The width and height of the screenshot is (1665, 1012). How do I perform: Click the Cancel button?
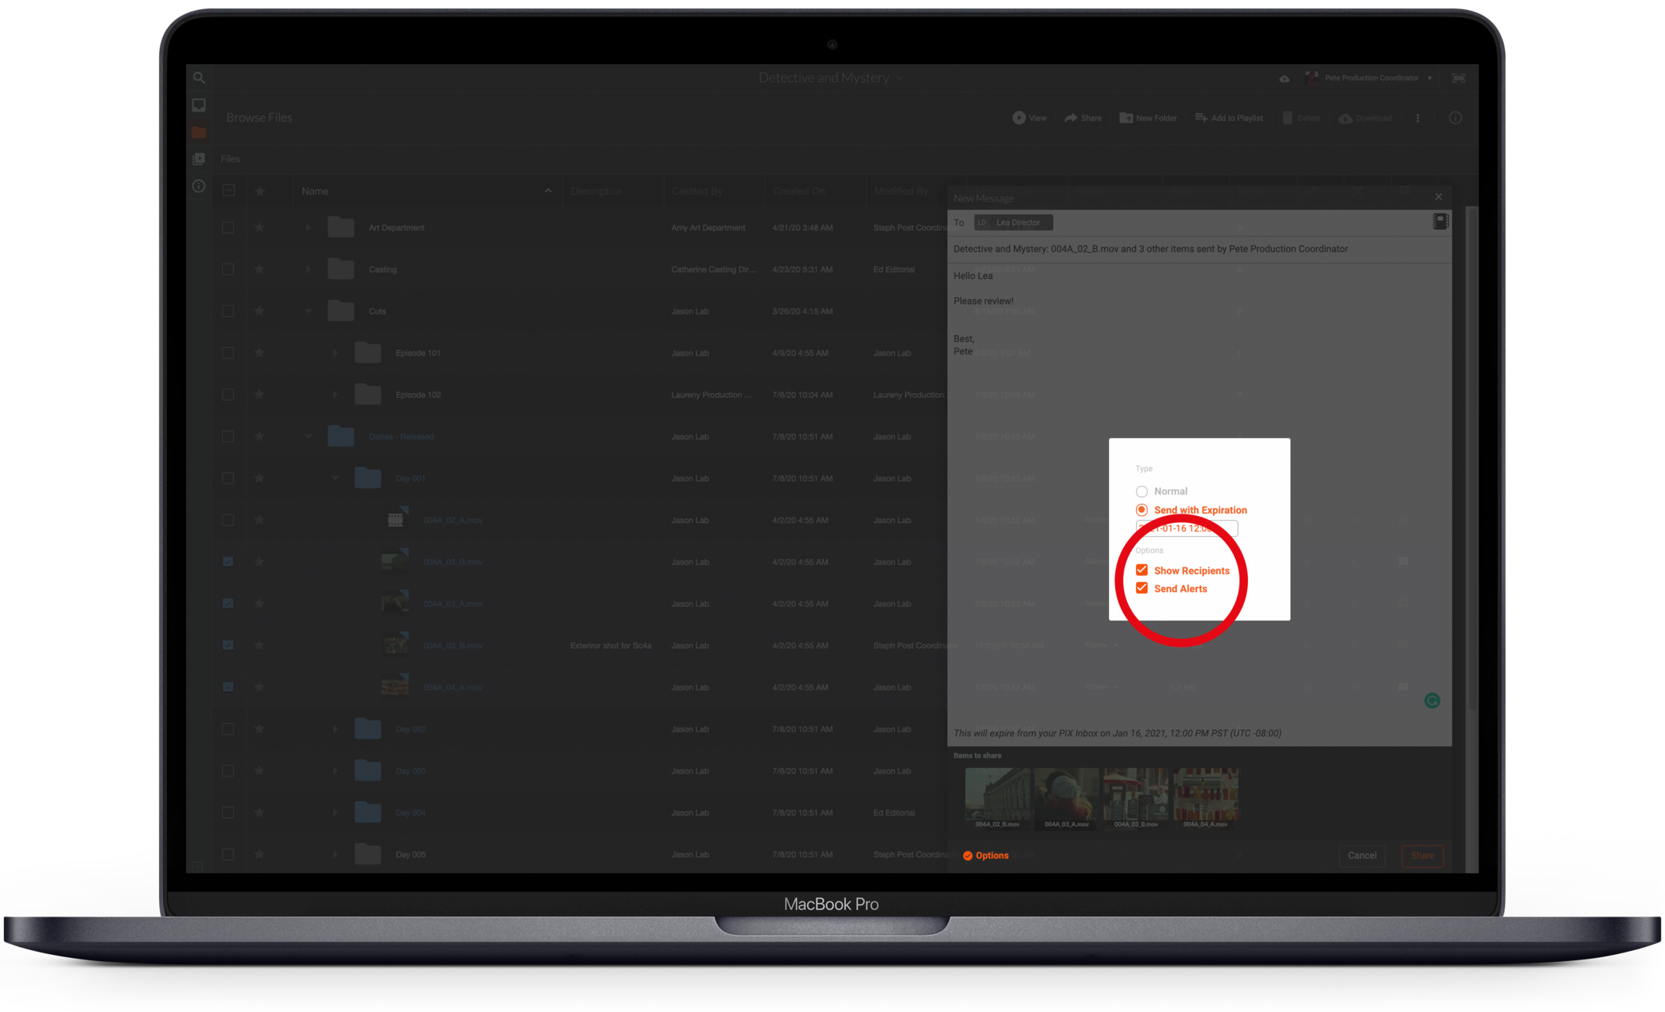1362,855
